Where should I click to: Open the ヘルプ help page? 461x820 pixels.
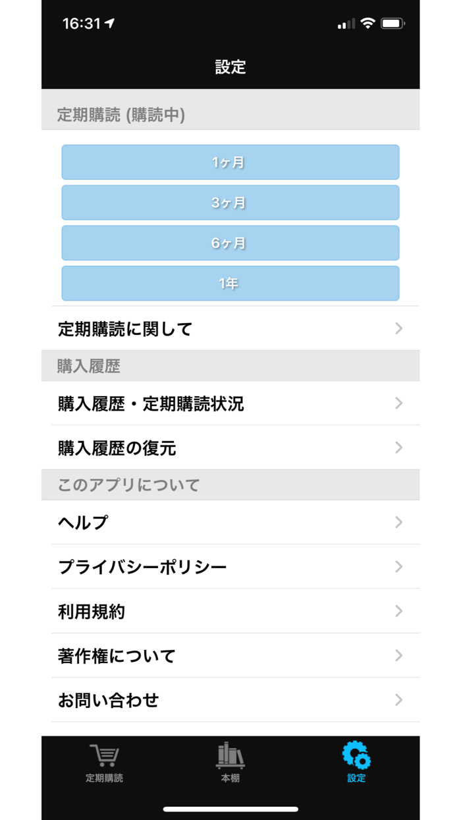[x=230, y=522]
